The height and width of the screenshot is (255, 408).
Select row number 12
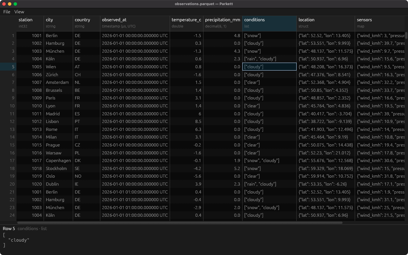point(8,122)
